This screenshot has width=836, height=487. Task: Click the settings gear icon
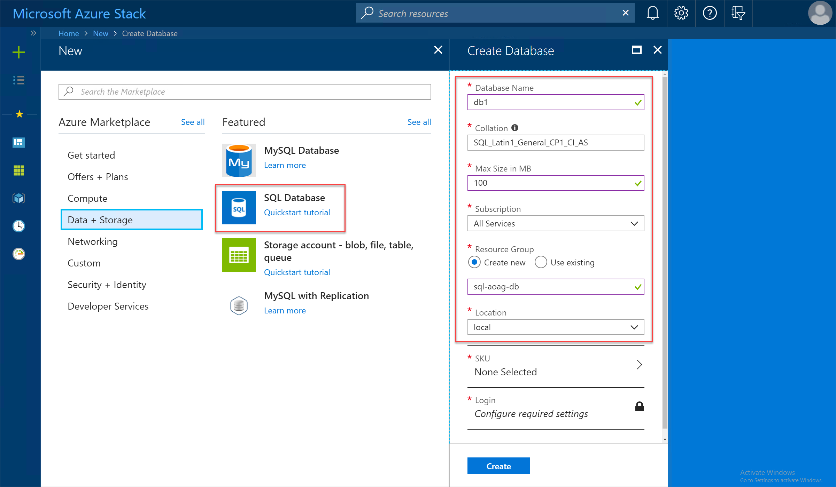680,13
